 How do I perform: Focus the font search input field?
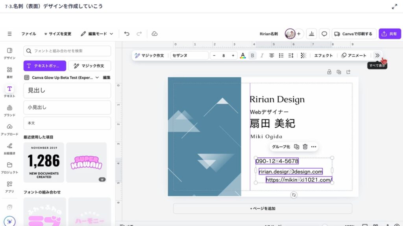pos(67,51)
